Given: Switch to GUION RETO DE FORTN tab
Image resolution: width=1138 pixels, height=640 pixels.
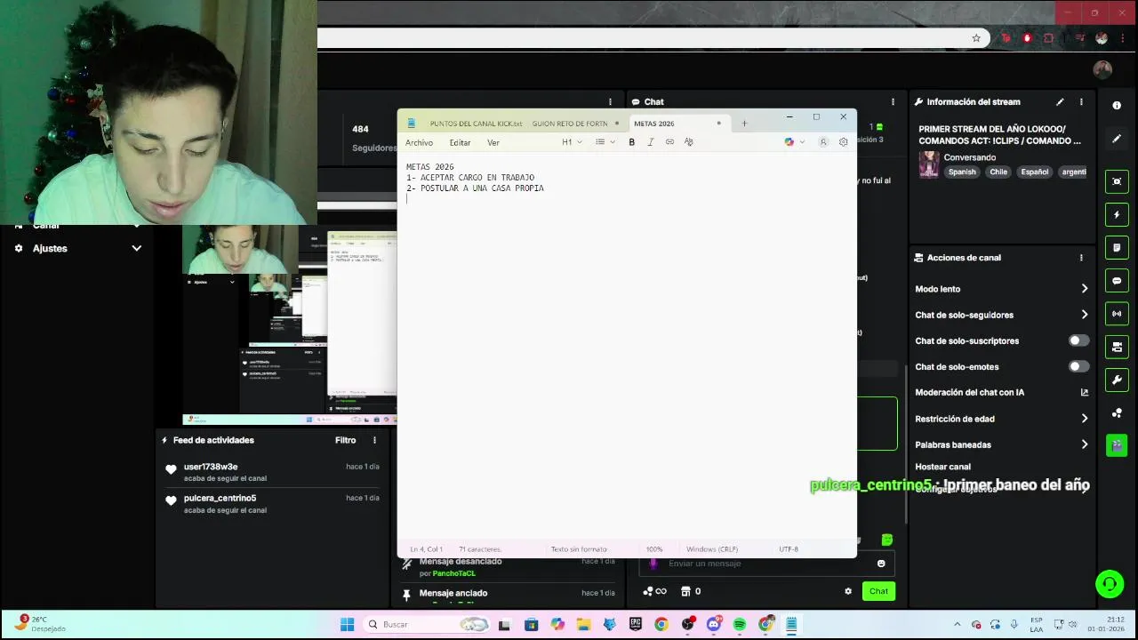Looking at the screenshot, I should coord(570,124).
